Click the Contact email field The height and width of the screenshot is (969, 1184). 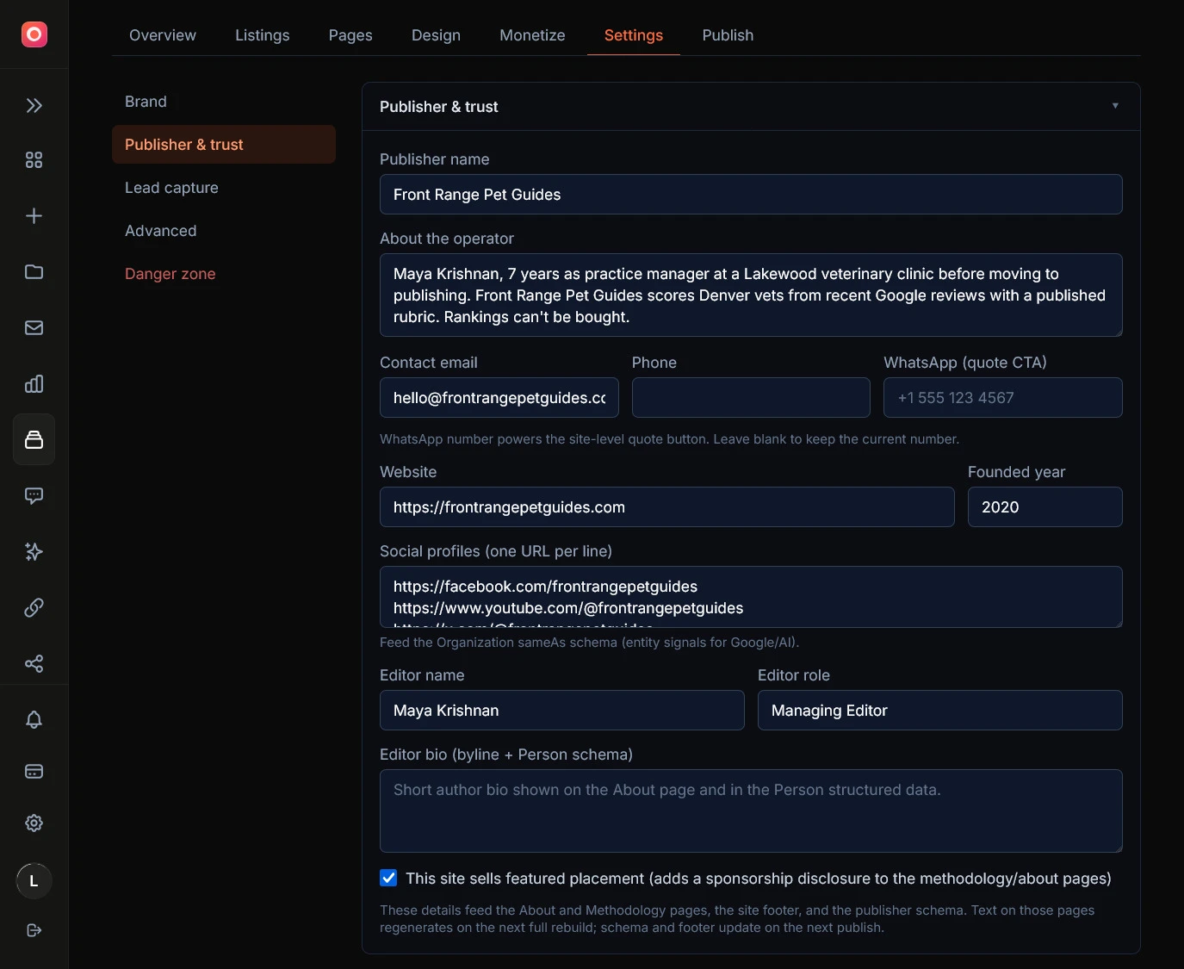pyautogui.click(x=499, y=398)
